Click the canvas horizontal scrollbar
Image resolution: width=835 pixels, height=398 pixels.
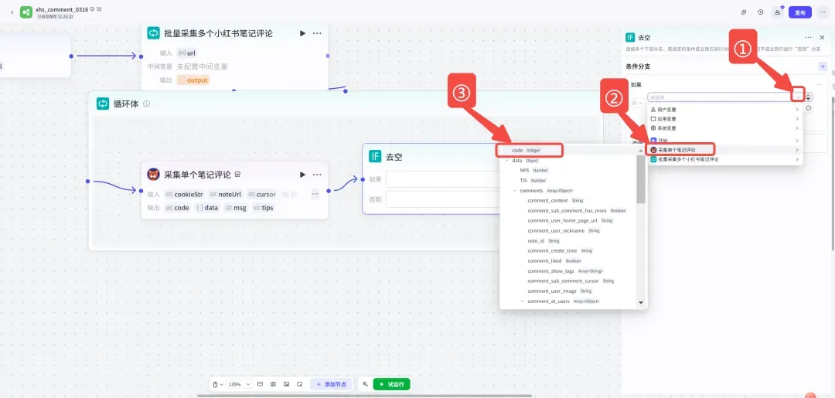click(x=364, y=396)
